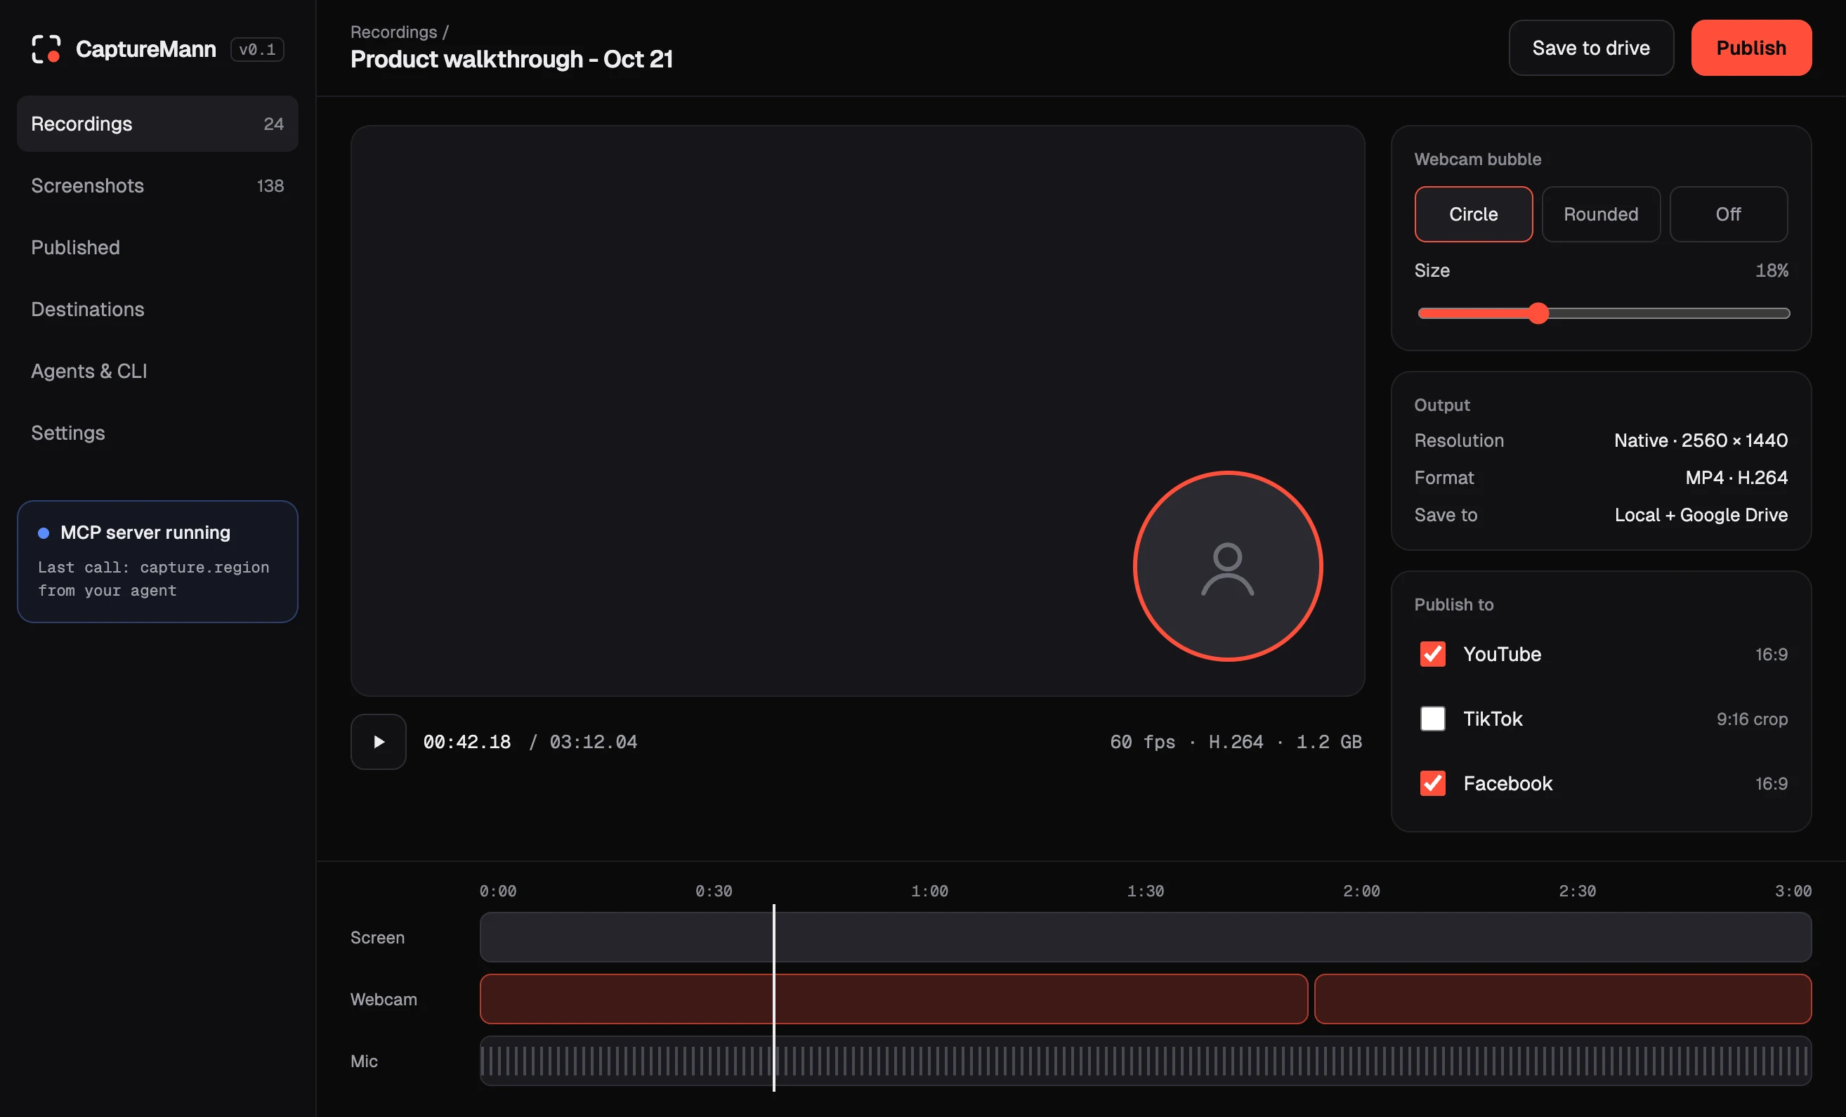Select the second Webcam track clip
The width and height of the screenshot is (1846, 1117).
[x=1563, y=999]
